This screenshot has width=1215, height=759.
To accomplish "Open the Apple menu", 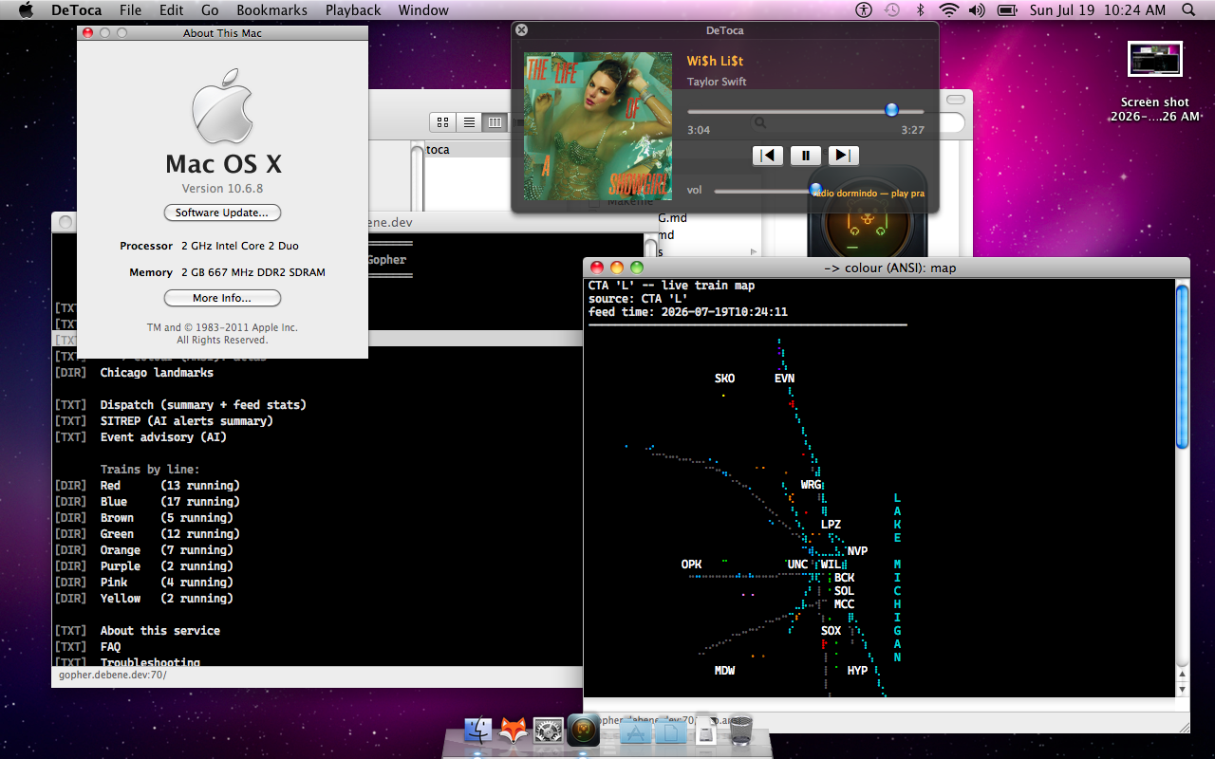I will click(26, 10).
